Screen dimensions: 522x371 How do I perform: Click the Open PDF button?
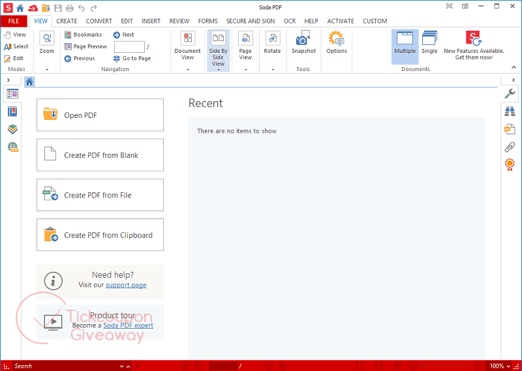coord(100,115)
